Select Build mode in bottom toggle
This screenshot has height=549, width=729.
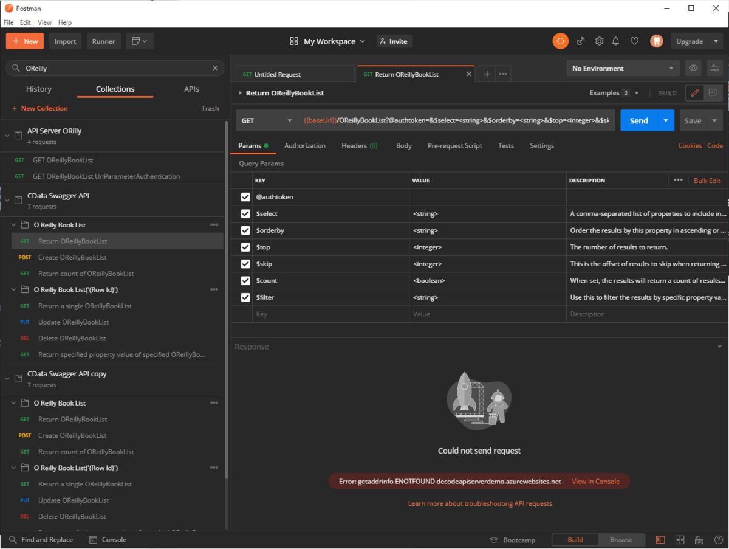[x=575, y=540]
